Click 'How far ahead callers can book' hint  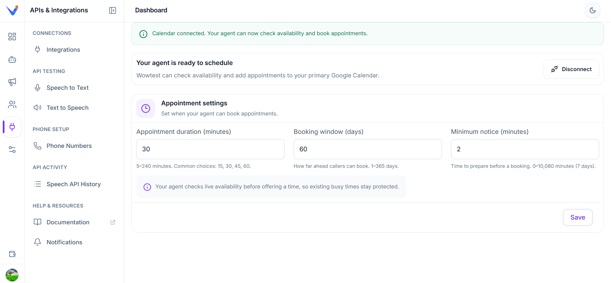tap(346, 166)
